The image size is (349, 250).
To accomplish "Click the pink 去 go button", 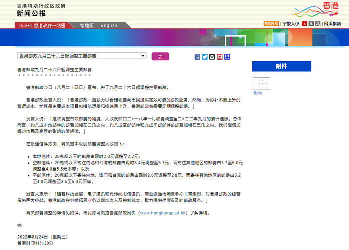I will tap(160, 56).
